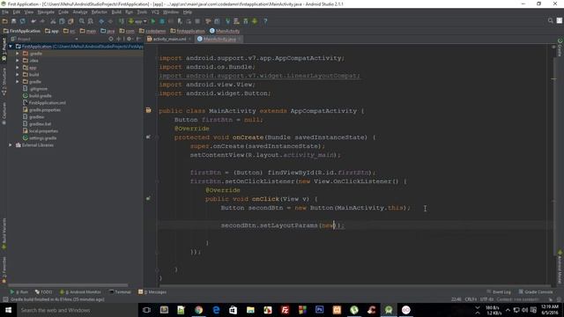Image resolution: width=564 pixels, height=317 pixels.
Task: Open the Navigate menu
Action: point(46,11)
